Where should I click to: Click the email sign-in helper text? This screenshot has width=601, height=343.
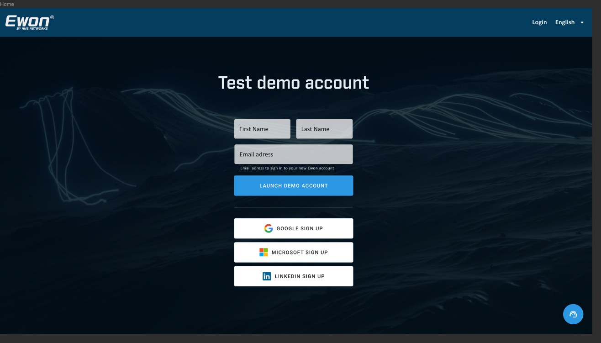tap(287, 168)
